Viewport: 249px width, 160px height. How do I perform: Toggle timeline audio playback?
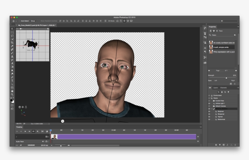click(x=33, y=131)
